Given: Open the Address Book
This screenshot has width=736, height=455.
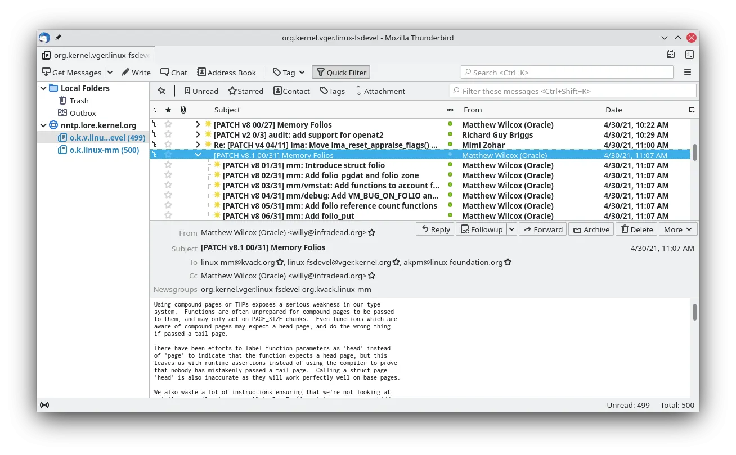Looking at the screenshot, I should (x=226, y=72).
